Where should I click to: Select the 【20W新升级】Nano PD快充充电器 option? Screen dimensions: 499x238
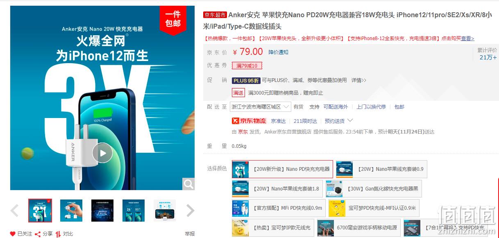[282, 169]
